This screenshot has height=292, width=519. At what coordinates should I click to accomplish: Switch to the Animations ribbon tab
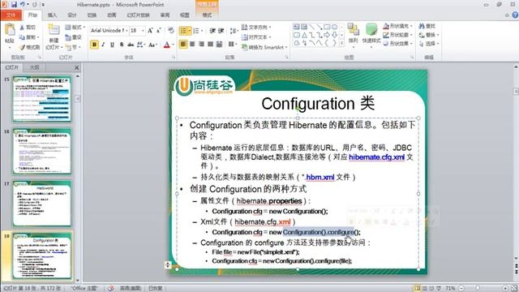pos(112,15)
